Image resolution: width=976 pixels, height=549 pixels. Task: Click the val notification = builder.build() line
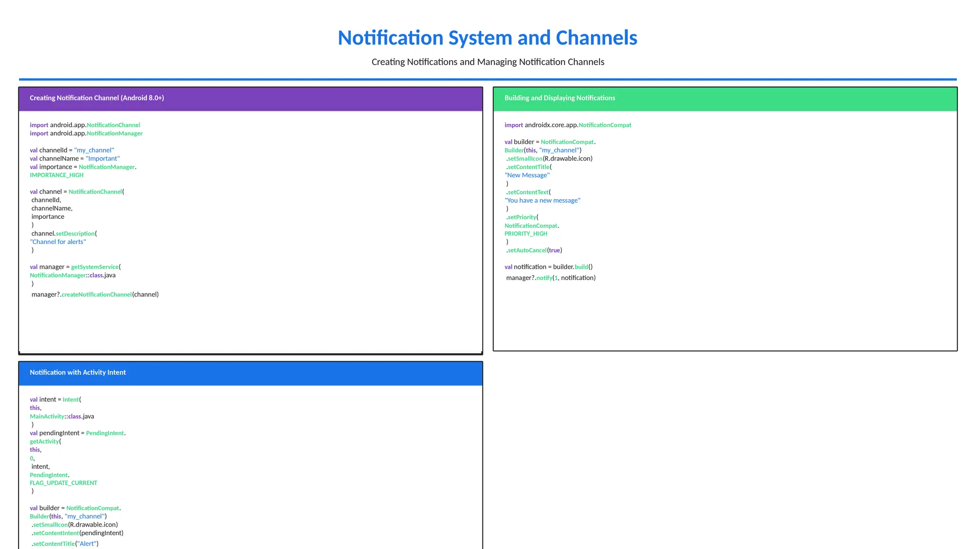click(x=549, y=267)
